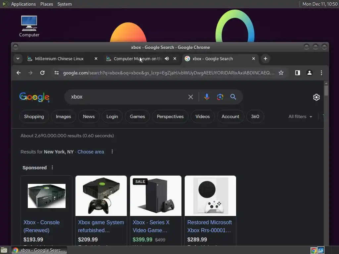The width and height of the screenshot is (339, 254).
Task: Open Xbox game System refurbished listing
Action: [x=101, y=226]
